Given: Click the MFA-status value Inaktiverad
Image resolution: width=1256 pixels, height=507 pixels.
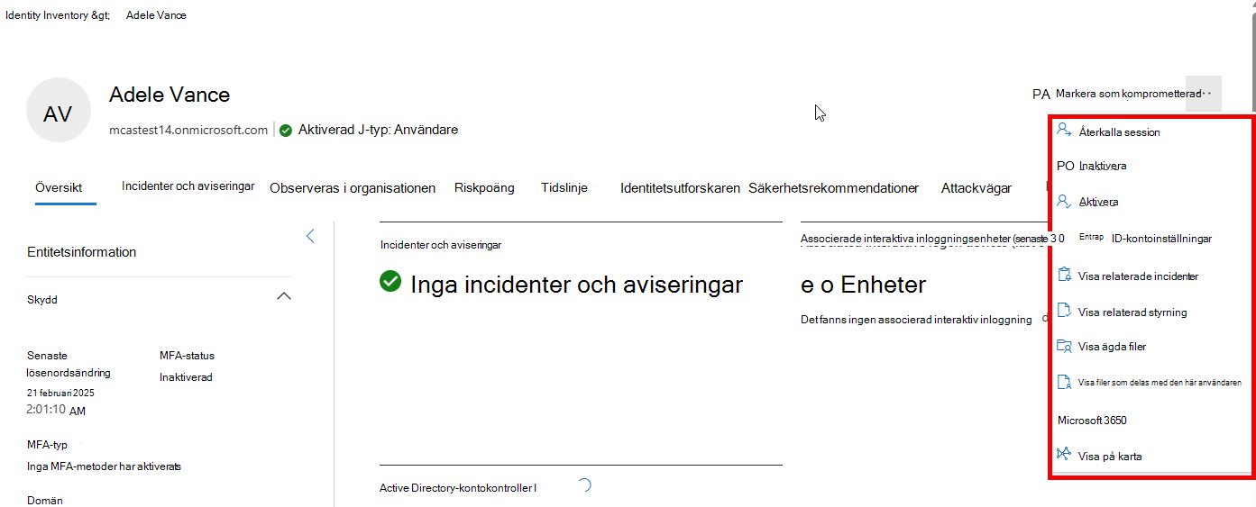Looking at the screenshot, I should [186, 377].
